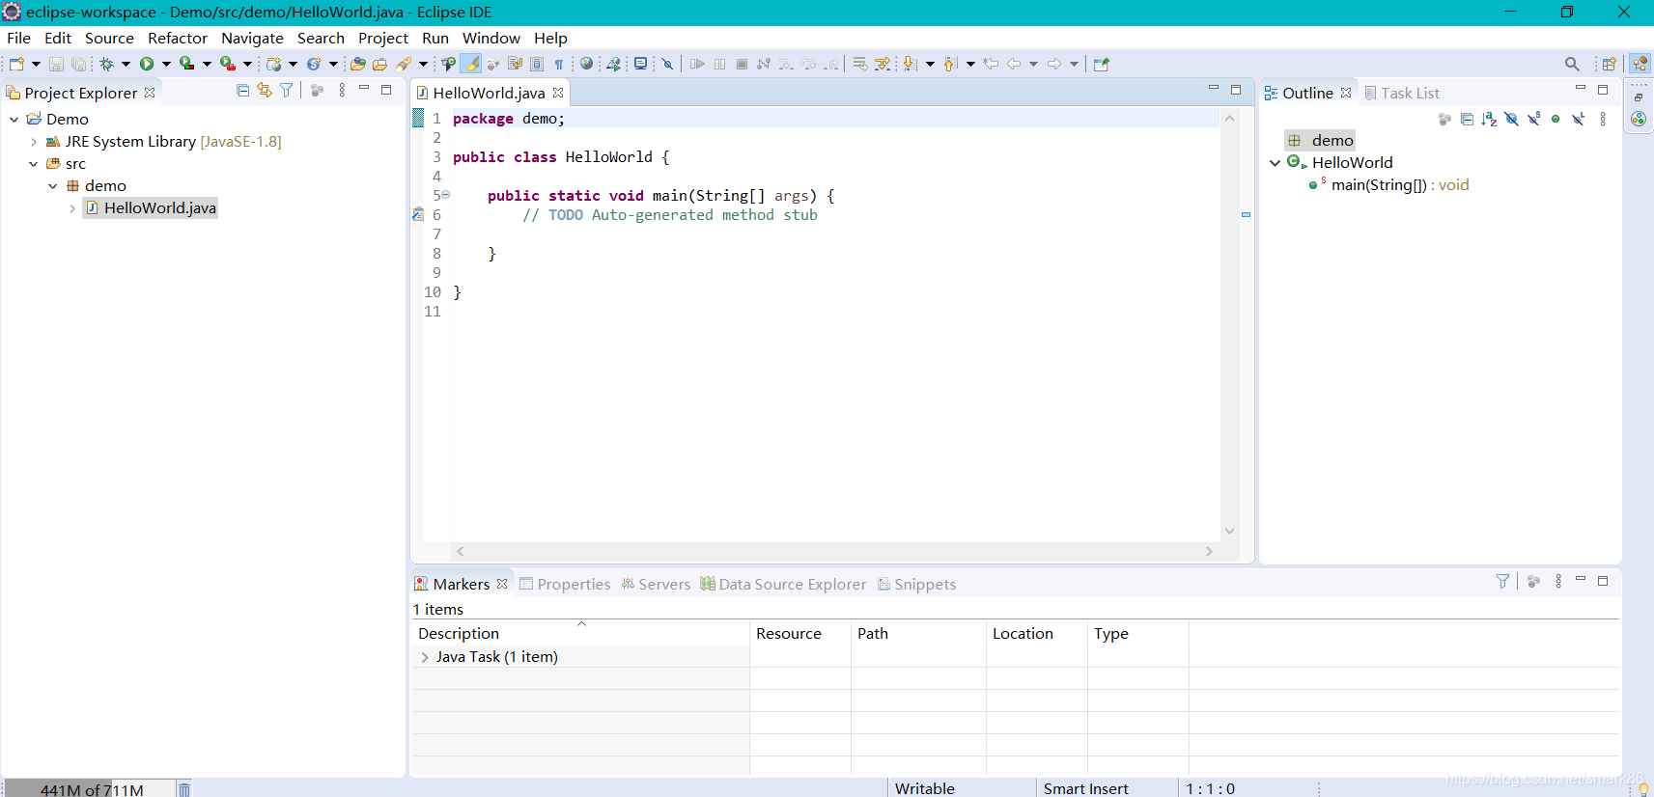Open the New file dropdown arrow
Image resolution: width=1654 pixels, height=797 pixels.
pyautogui.click(x=36, y=64)
